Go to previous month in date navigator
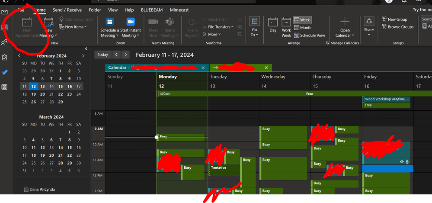 (x=19, y=56)
